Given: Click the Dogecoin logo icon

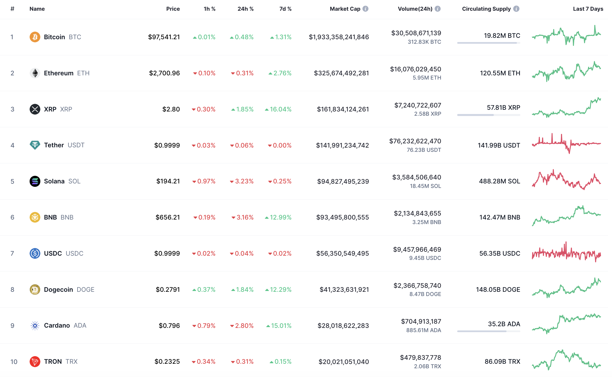Looking at the screenshot, I should tap(35, 290).
